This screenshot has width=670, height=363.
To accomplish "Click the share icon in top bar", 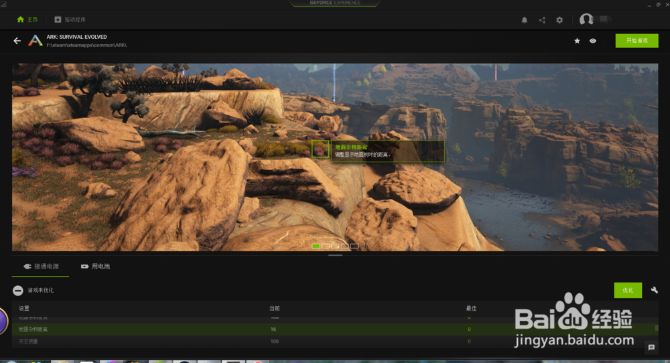I will tap(542, 20).
